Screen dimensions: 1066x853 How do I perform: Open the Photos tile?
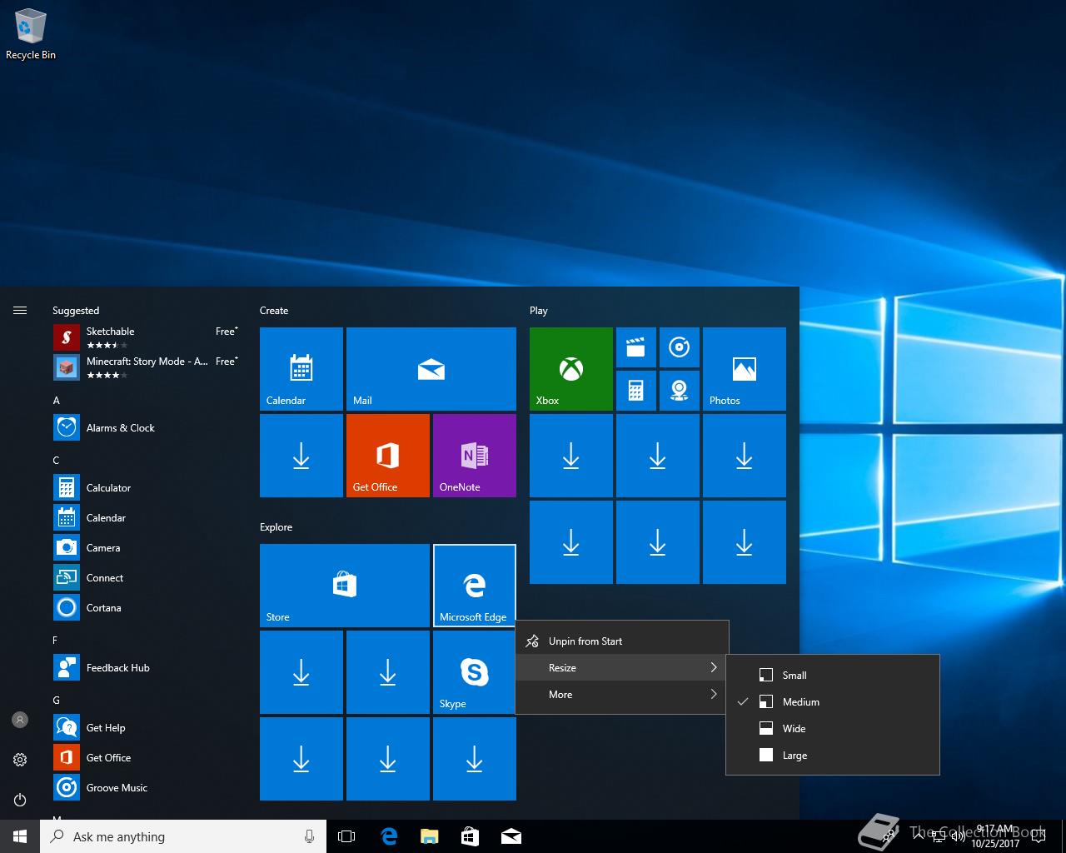pyautogui.click(x=745, y=369)
